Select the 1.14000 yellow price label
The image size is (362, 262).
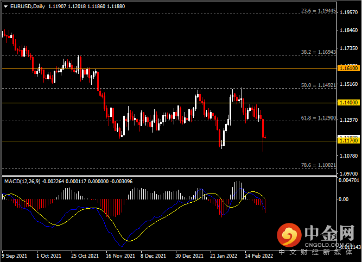click(348, 102)
